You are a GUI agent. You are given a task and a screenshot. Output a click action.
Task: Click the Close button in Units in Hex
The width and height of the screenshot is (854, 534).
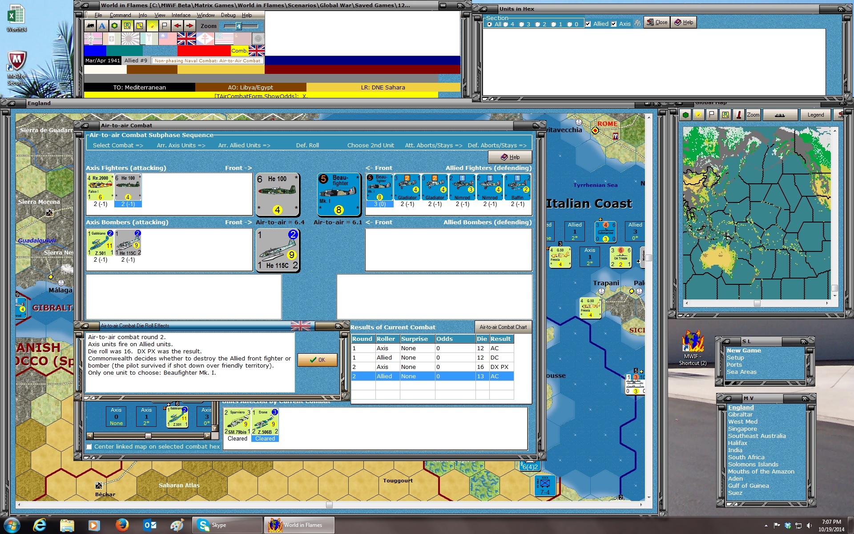click(657, 22)
